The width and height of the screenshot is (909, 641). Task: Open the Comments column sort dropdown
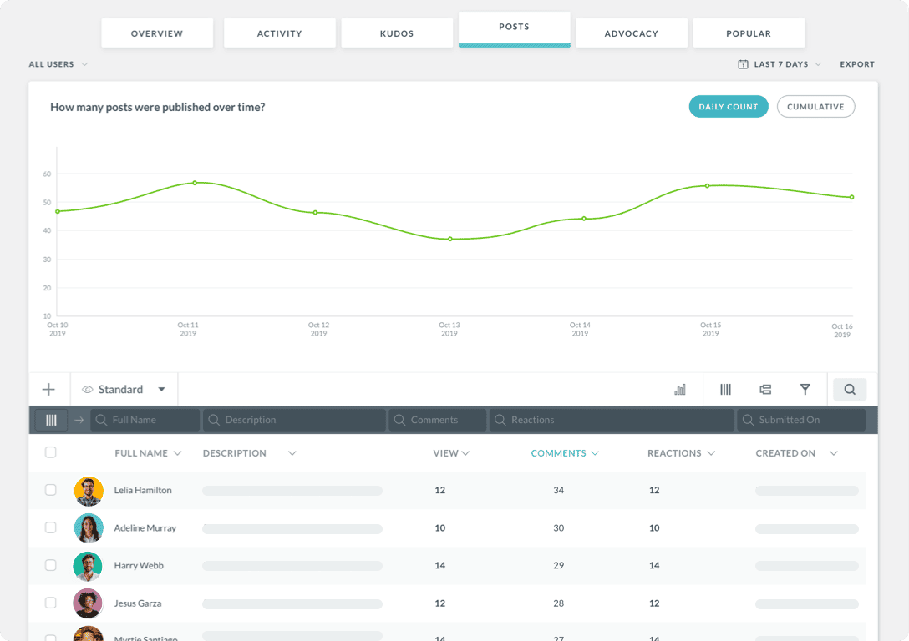point(565,452)
